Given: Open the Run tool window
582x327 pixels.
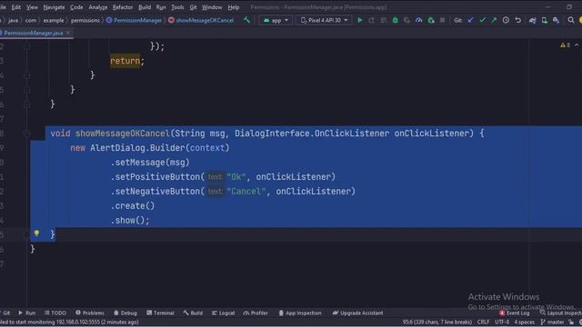Looking at the screenshot, I should tap(26, 312).
